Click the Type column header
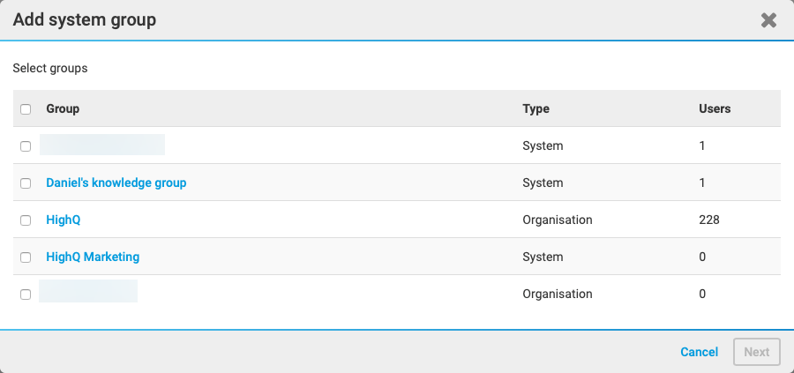Viewport: 794px width, 373px height. pyautogui.click(x=536, y=108)
